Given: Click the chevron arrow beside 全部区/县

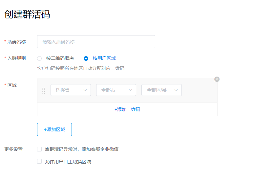Looking at the screenshot, I should tap(176, 90).
